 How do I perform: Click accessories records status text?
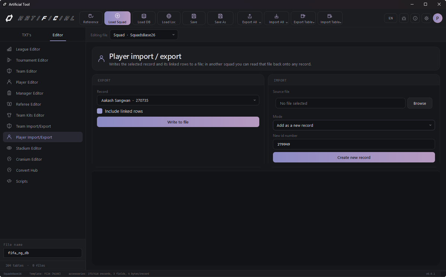(109, 274)
